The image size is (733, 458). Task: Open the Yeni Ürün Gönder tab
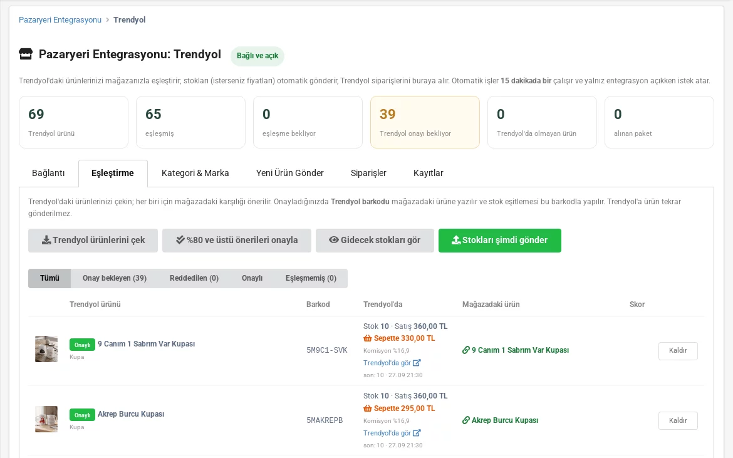click(x=290, y=174)
